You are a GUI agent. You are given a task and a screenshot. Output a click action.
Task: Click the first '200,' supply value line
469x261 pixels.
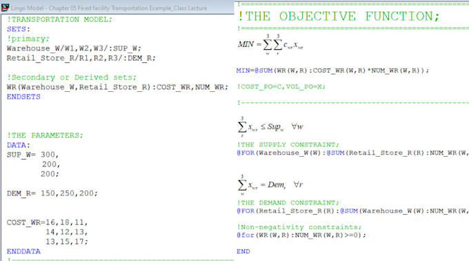[51, 164]
